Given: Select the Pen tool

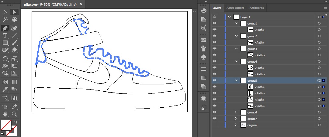Looking at the screenshot, I should pyautogui.click(x=5, y=28).
